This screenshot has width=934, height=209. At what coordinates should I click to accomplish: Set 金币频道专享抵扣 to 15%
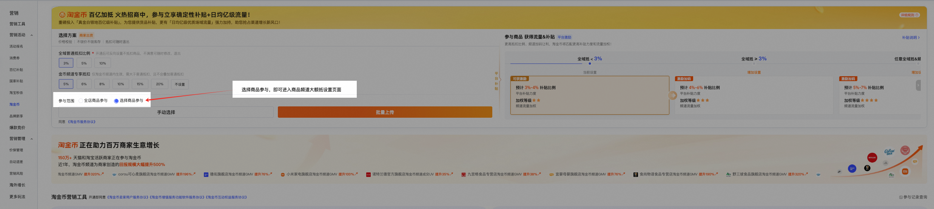point(140,84)
